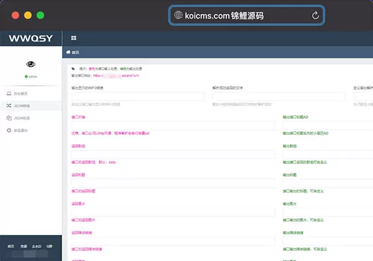Click the green hint 接口输出的标题，可自定义

point(303,191)
